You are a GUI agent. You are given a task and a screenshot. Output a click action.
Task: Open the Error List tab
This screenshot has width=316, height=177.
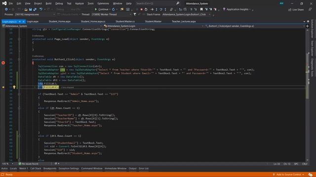144,169
